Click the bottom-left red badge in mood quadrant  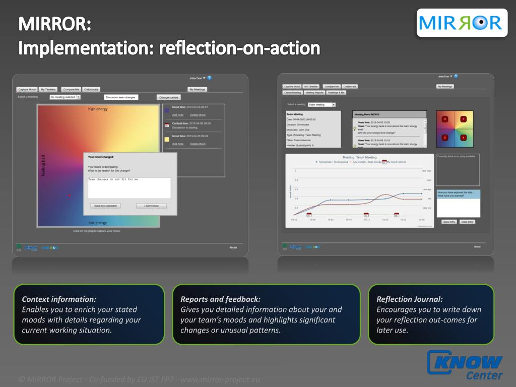point(444,138)
